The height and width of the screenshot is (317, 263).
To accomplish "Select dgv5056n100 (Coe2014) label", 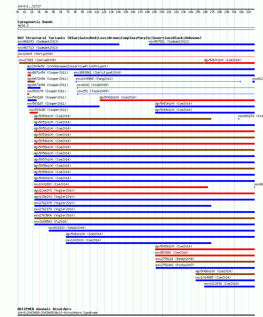I will [x=52, y=153].
